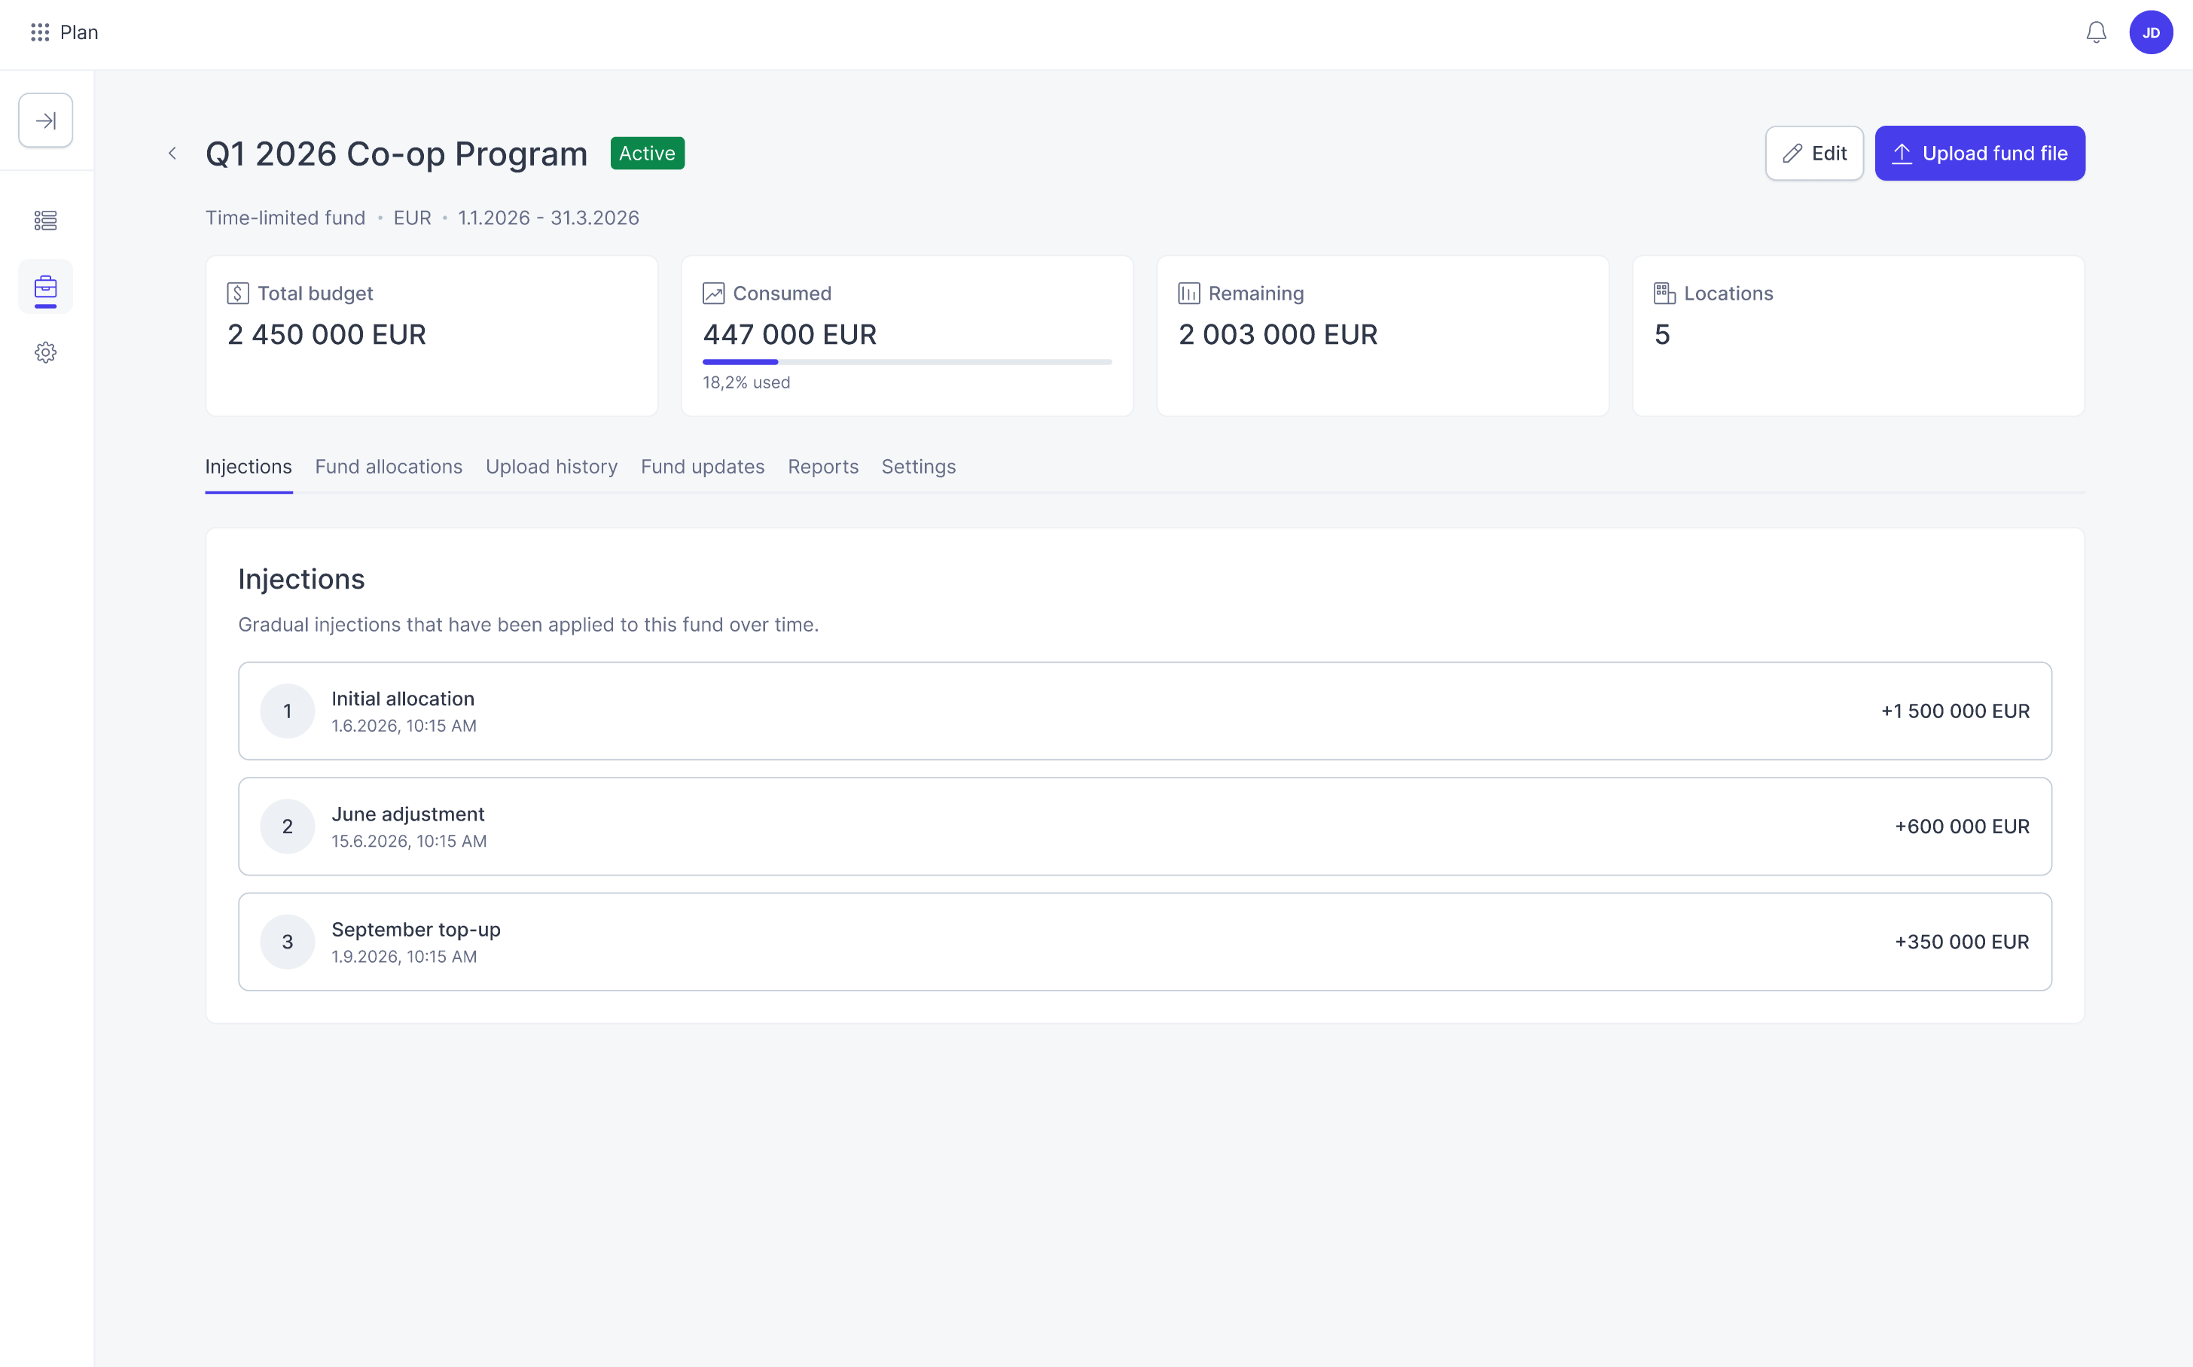Switch to Fund allocations tab
The image size is (2193, 1367).
[389, 467]
